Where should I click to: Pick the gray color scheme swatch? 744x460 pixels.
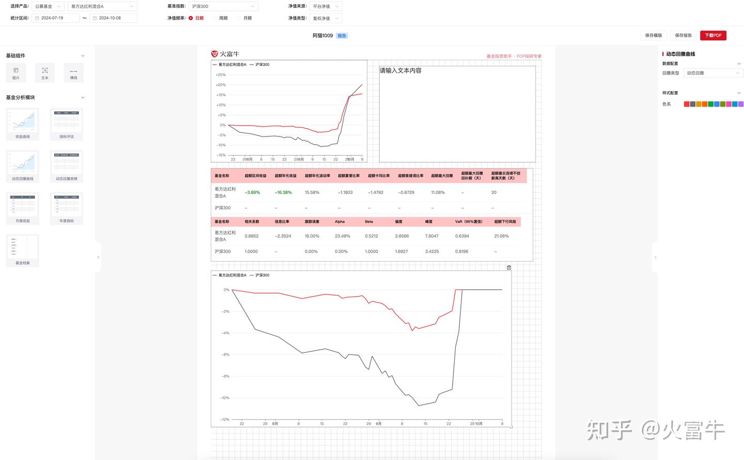pyautogui.click(x=693, y=104)
